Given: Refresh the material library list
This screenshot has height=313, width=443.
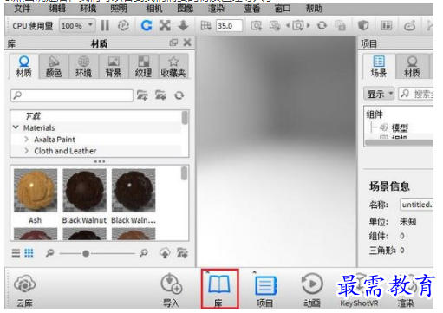Looking at the screenshot, I should 179,95.
